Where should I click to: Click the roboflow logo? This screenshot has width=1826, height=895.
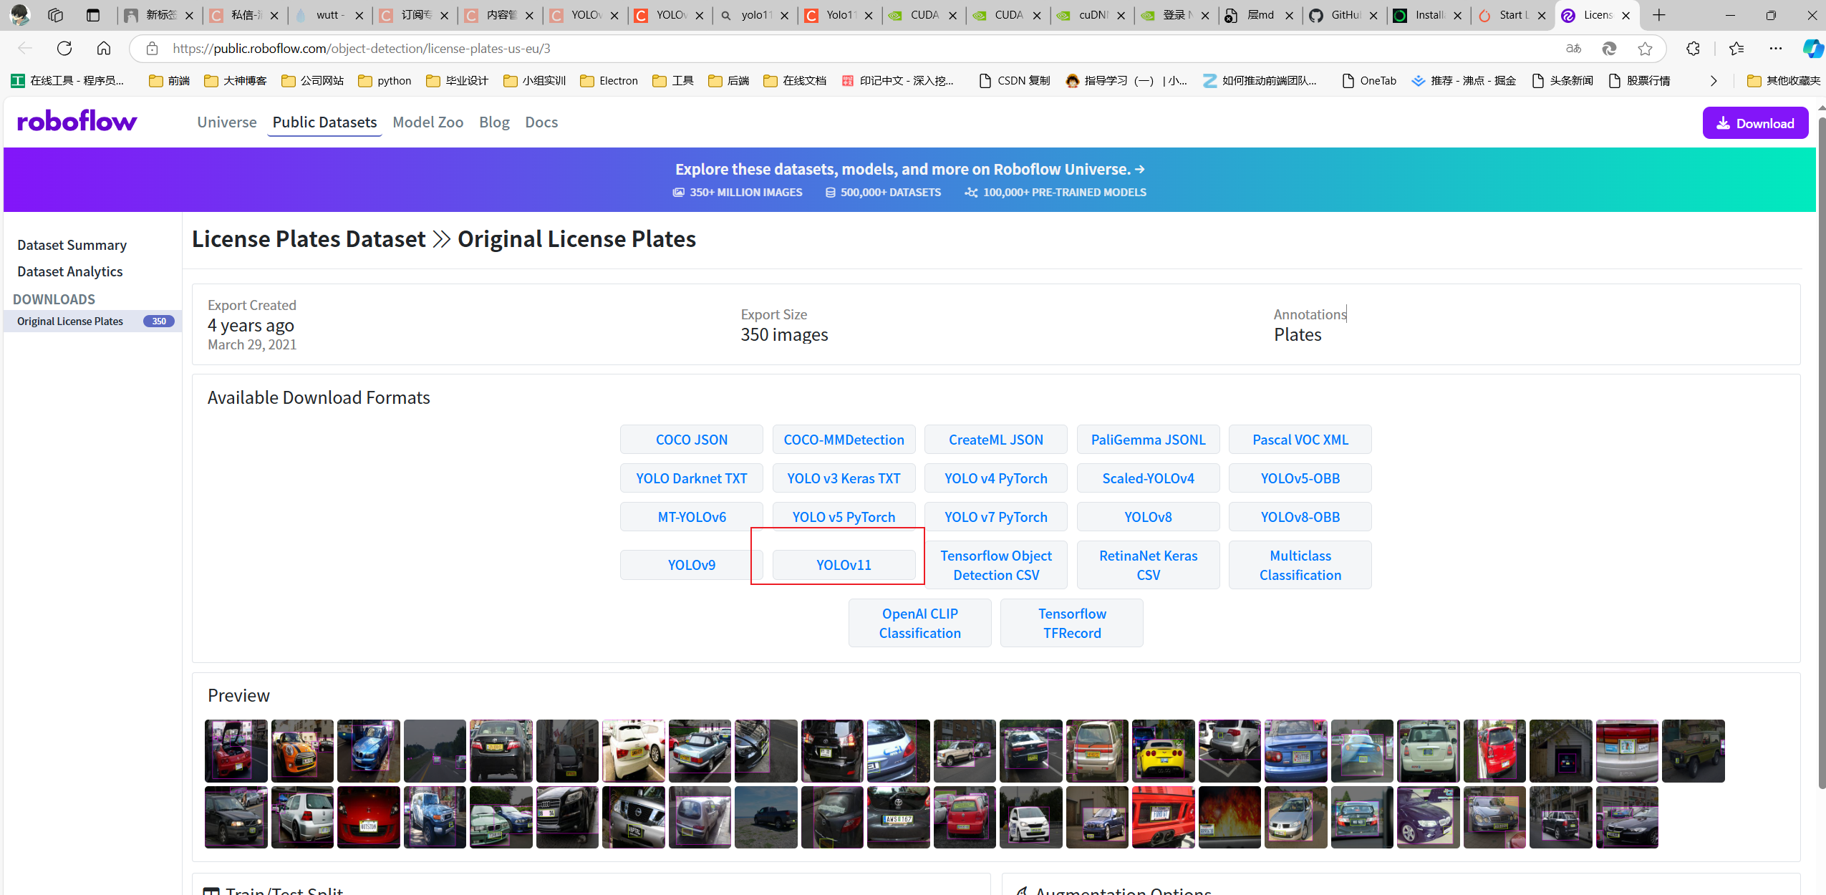click(77, 122)
